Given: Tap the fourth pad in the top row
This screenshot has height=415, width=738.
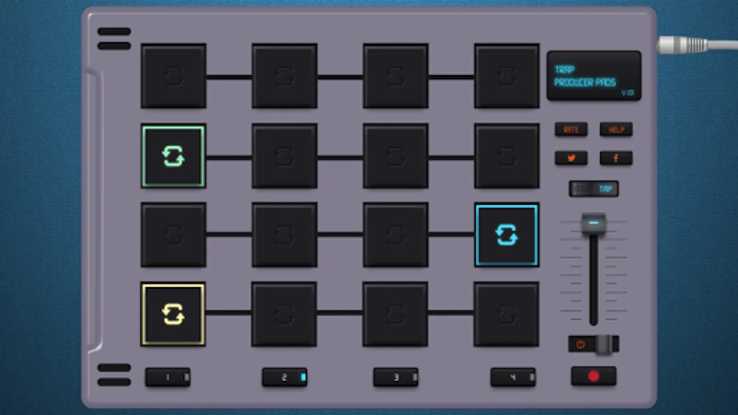Looking at the screenshot, I should [507, 76].
